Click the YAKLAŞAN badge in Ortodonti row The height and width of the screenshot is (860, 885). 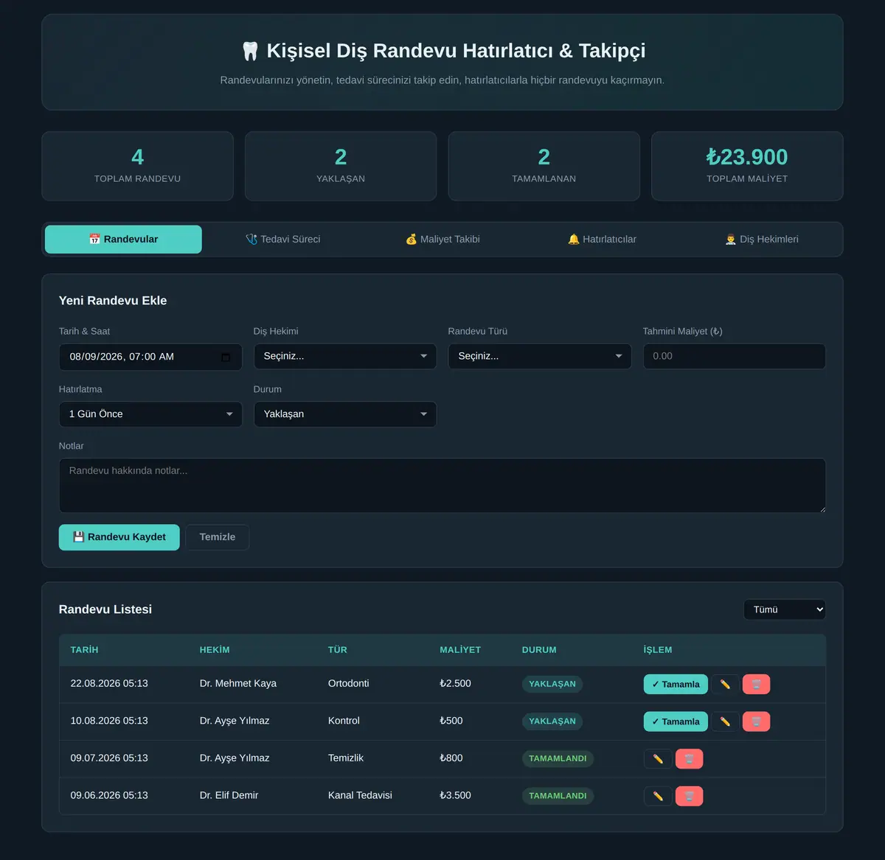coord(552,685)
